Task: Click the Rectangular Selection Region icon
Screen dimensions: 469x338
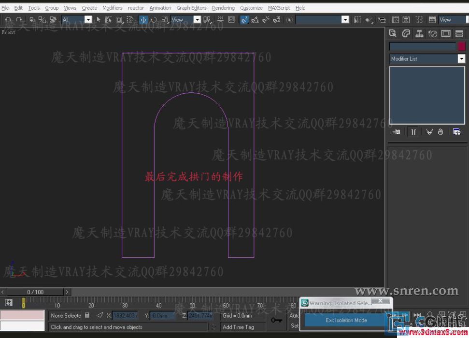Action: (119, 20)
